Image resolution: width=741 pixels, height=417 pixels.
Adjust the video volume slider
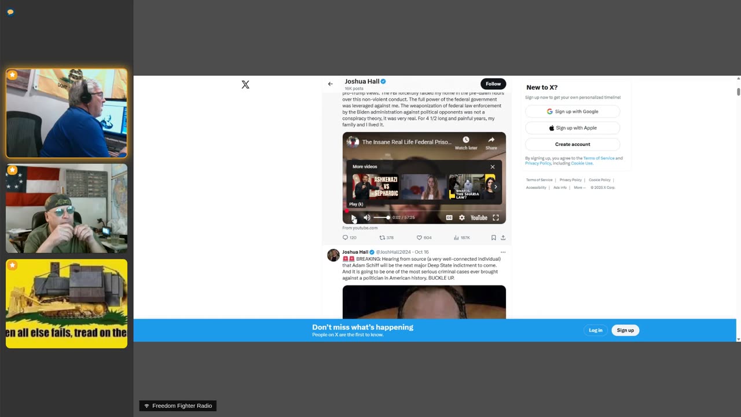point(381,218)
